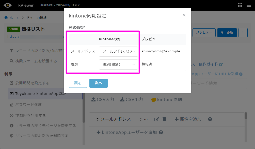Click the magnifier icon beside 検索フォームを設置する

coord(11,61)
